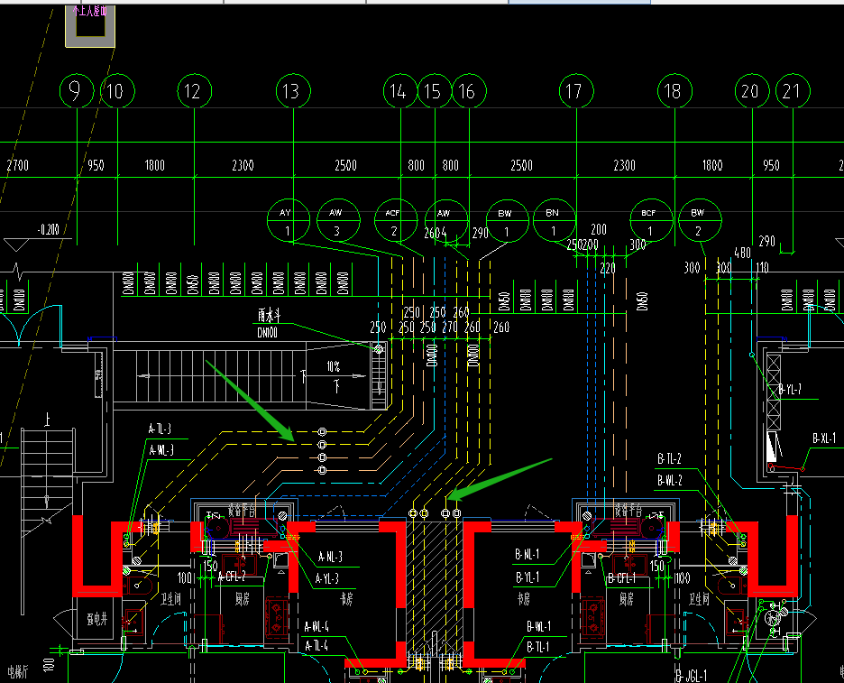The width and height of the screenshot is (844, 683).
Task: Click the BCF 1 pipe tag bubble
Action: pos(651,221)
